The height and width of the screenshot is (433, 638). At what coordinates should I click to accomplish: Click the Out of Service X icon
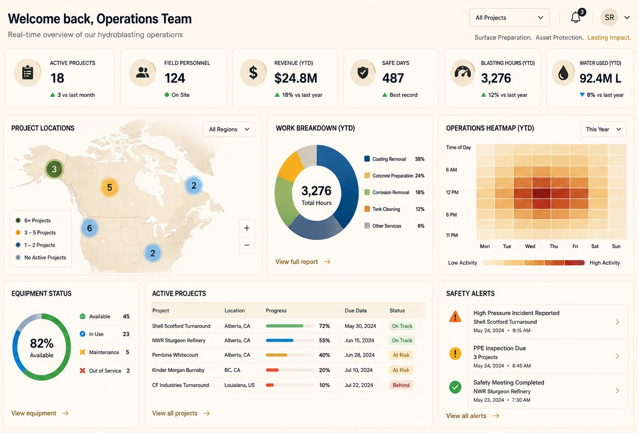pyautogui.click(x=82, y=371)
